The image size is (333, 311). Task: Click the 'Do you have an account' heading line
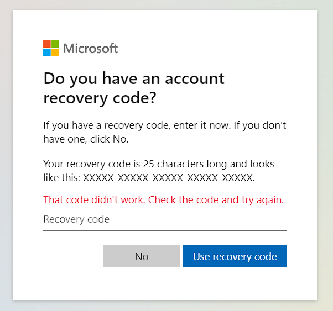click(134, 78)
